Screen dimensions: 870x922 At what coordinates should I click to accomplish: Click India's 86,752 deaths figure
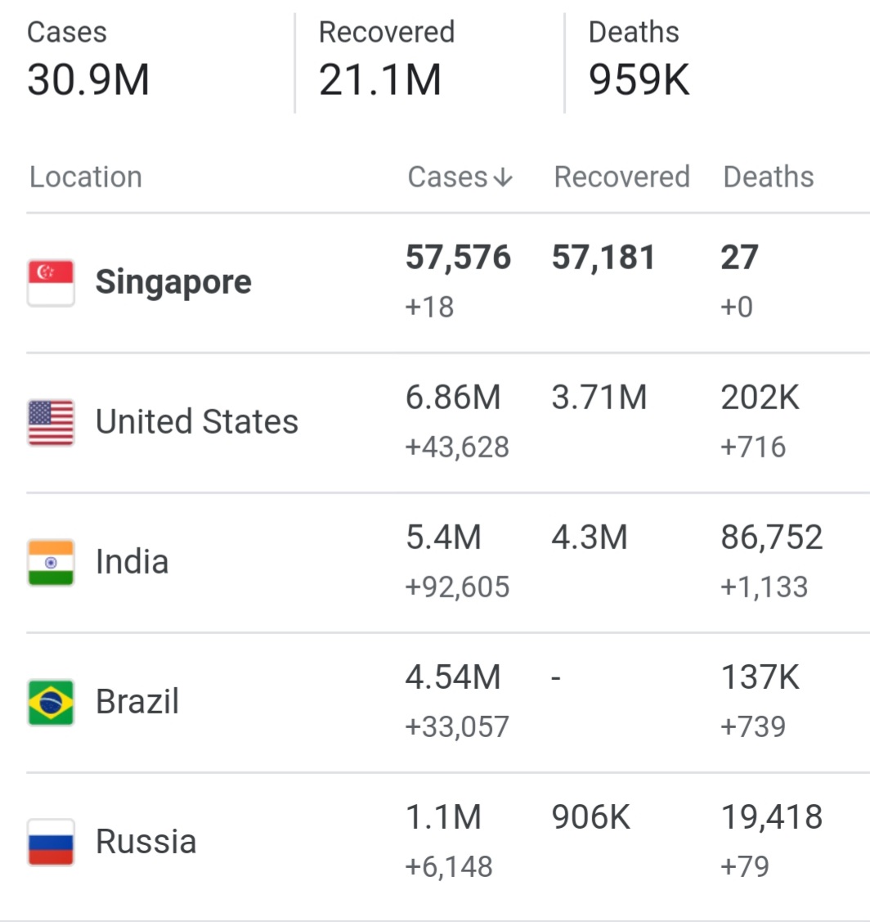pos(772,537)
